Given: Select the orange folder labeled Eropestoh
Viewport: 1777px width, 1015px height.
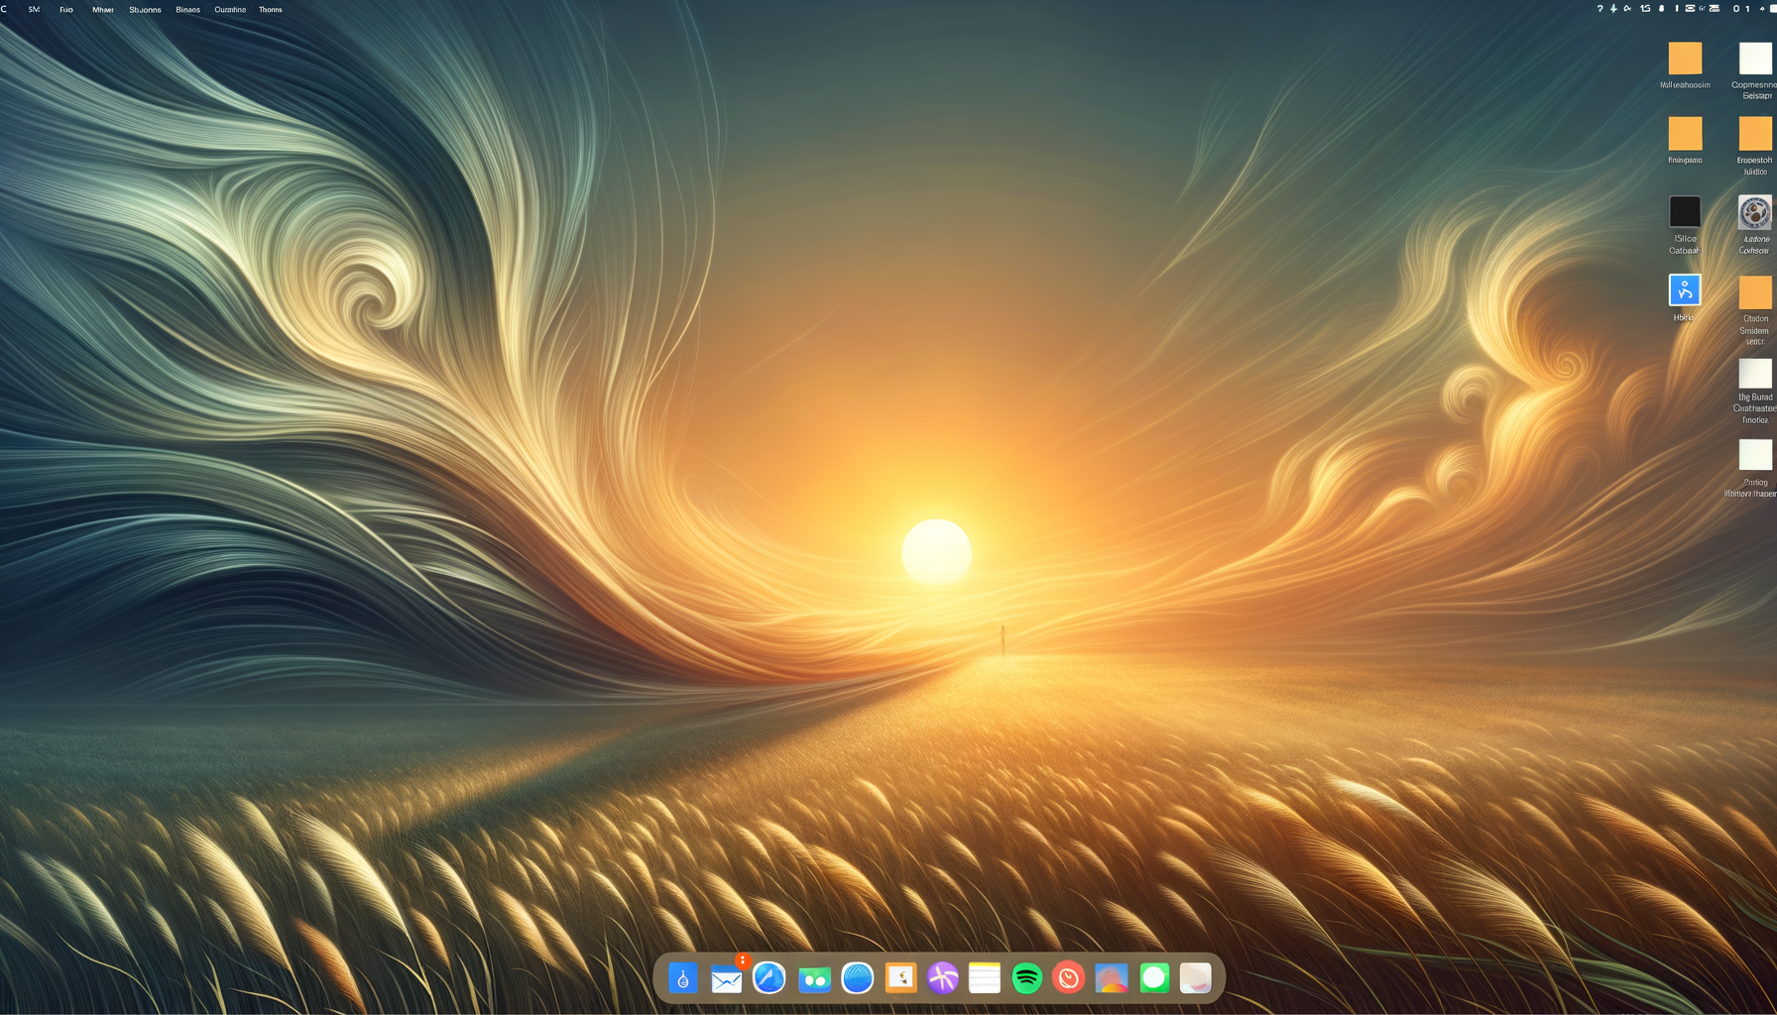Looking at the screenshot, I should (1755, 134).
